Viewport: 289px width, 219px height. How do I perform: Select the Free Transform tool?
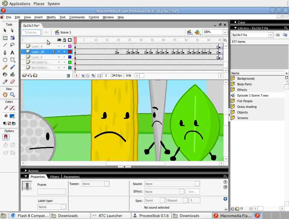(x=5, y=38)
